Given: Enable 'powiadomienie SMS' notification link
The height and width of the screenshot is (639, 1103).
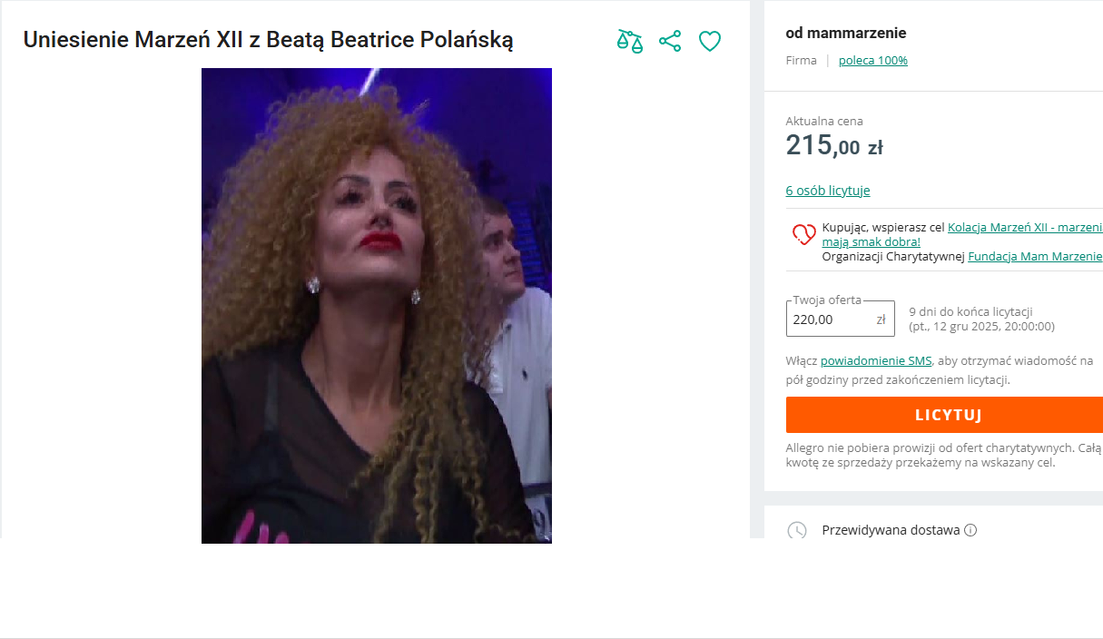Looking at the screenshot, I should 875,360.
